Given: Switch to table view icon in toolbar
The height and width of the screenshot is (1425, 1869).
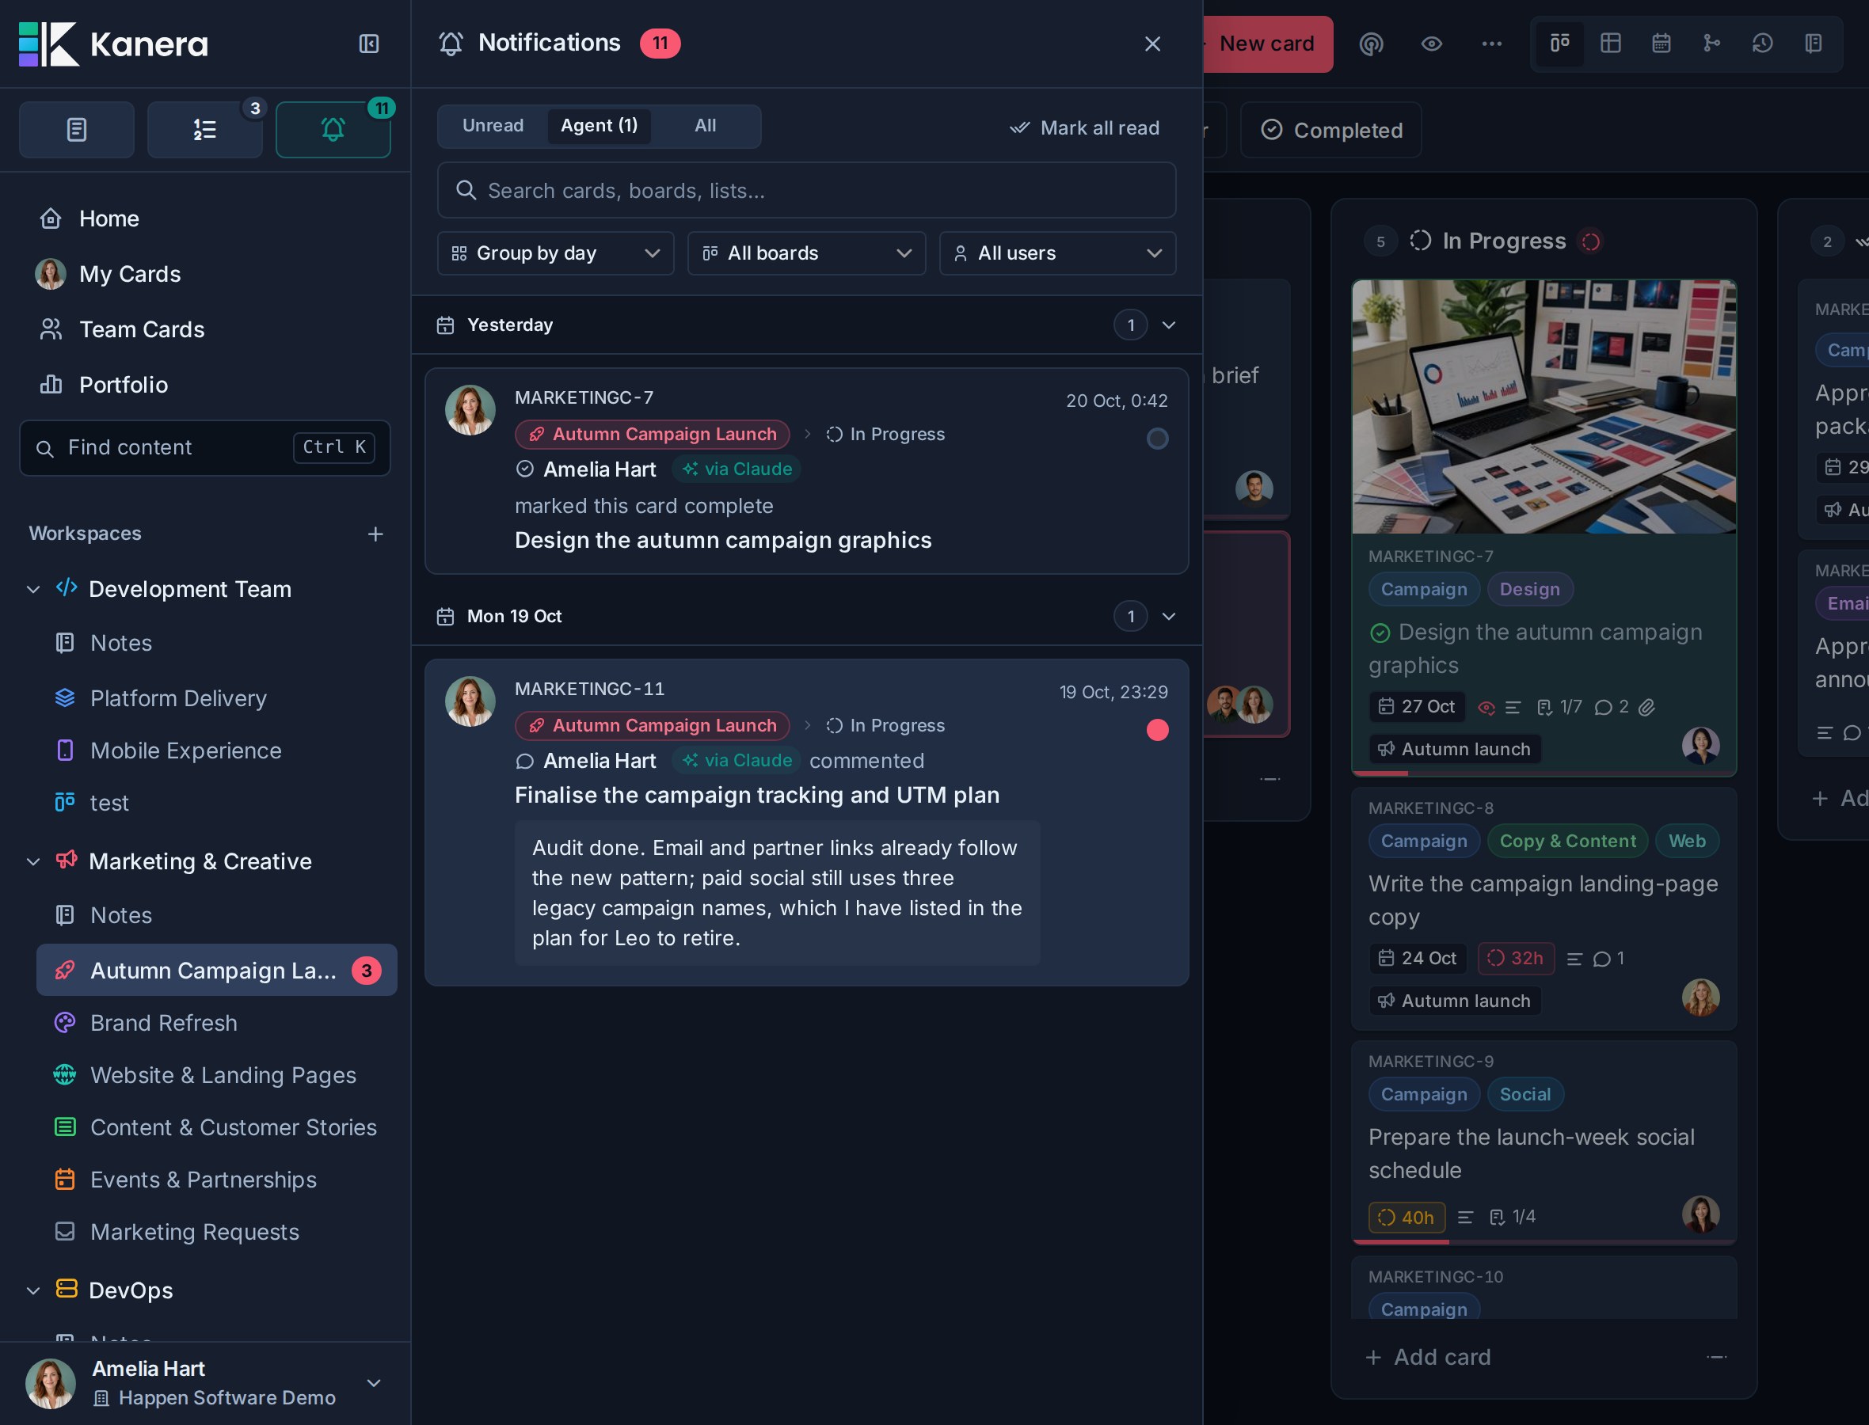Looking at the screenshot, I should [x=1610, y=44].
